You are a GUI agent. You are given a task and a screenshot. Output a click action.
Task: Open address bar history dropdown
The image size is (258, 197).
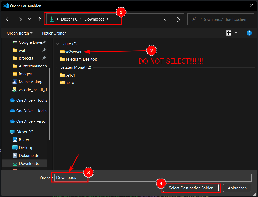click(165, 19)
